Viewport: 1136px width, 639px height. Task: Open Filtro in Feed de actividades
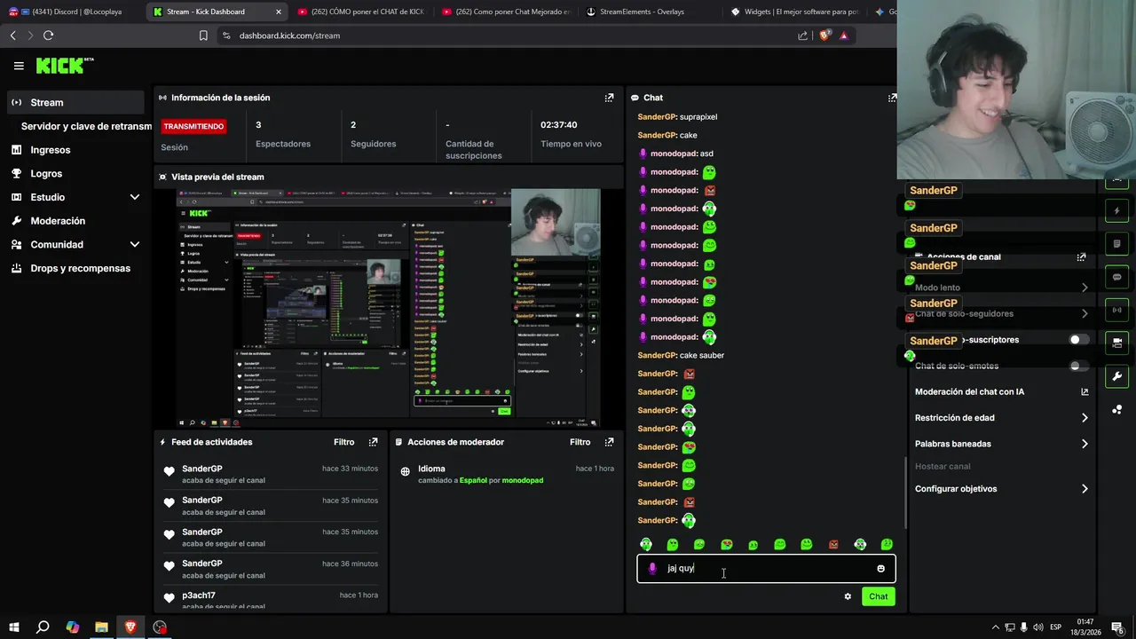343,442
